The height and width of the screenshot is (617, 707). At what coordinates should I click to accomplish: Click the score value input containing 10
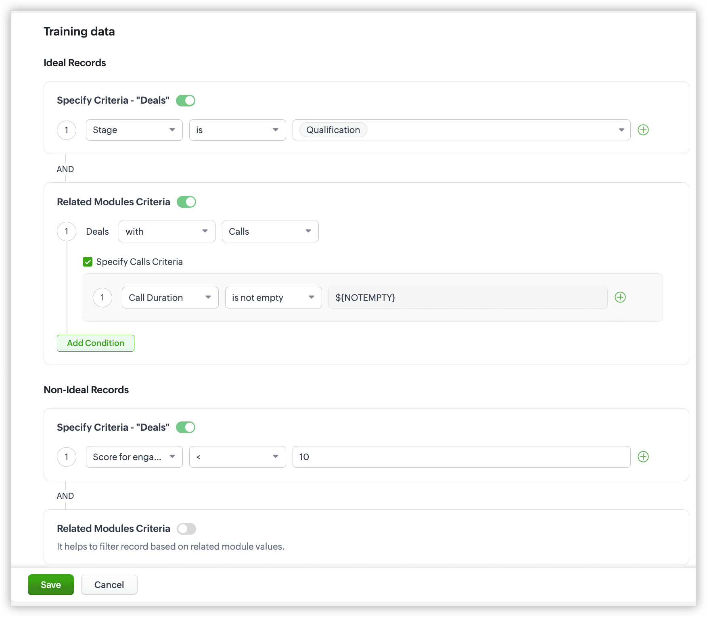461,457
